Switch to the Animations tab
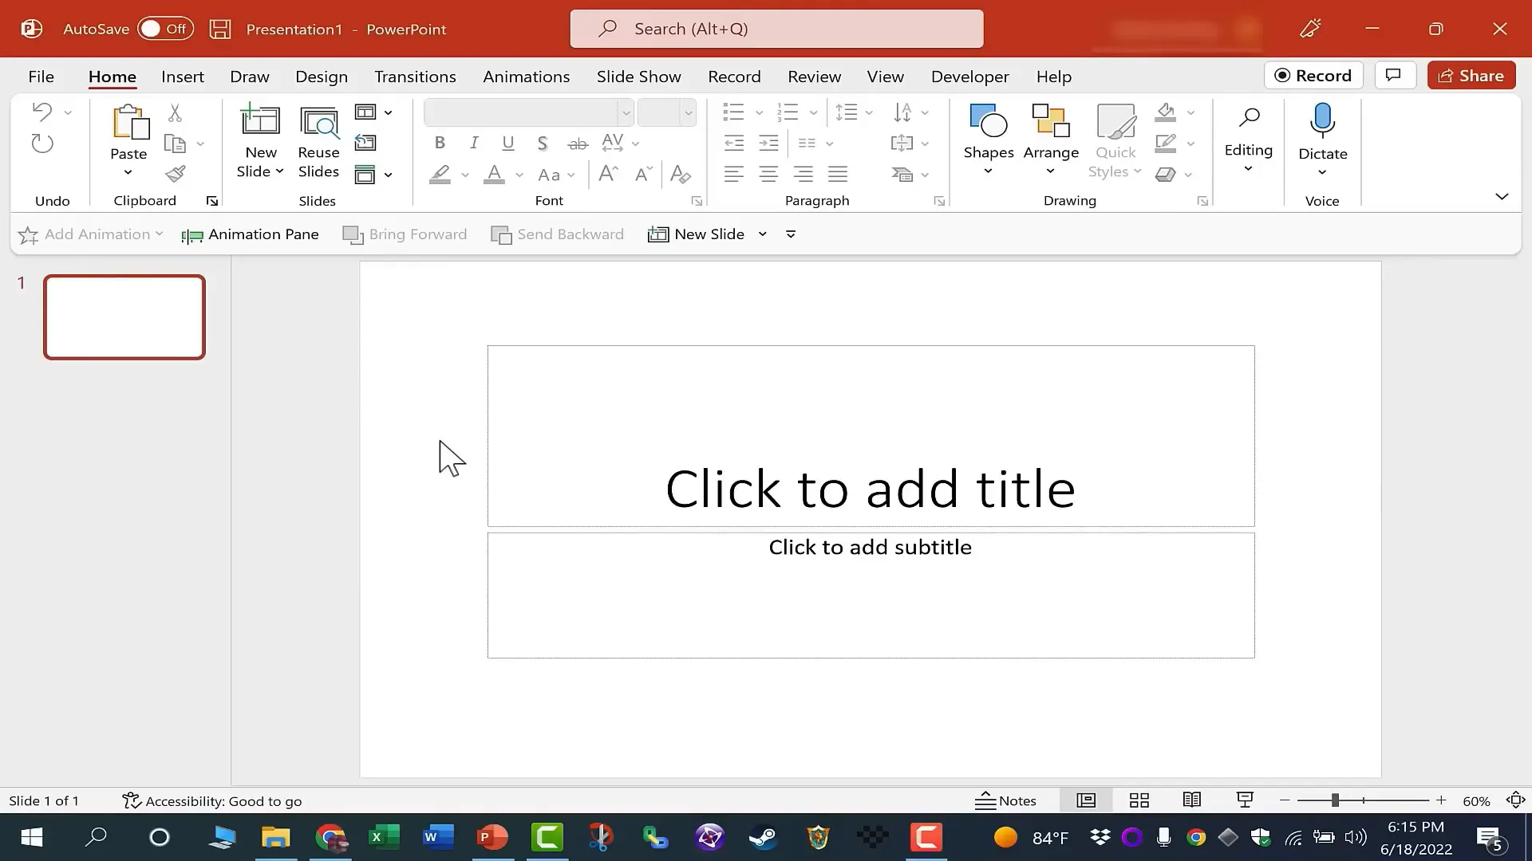Viewport: 1532px width, 861px height. [x=526, y=77]
